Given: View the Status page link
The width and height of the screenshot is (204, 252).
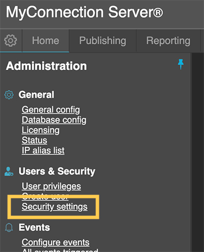Looking at the screenshot, I should pos(35,141).
